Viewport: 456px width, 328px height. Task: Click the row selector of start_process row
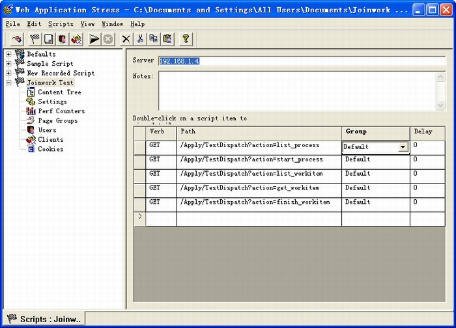point(140,162)
